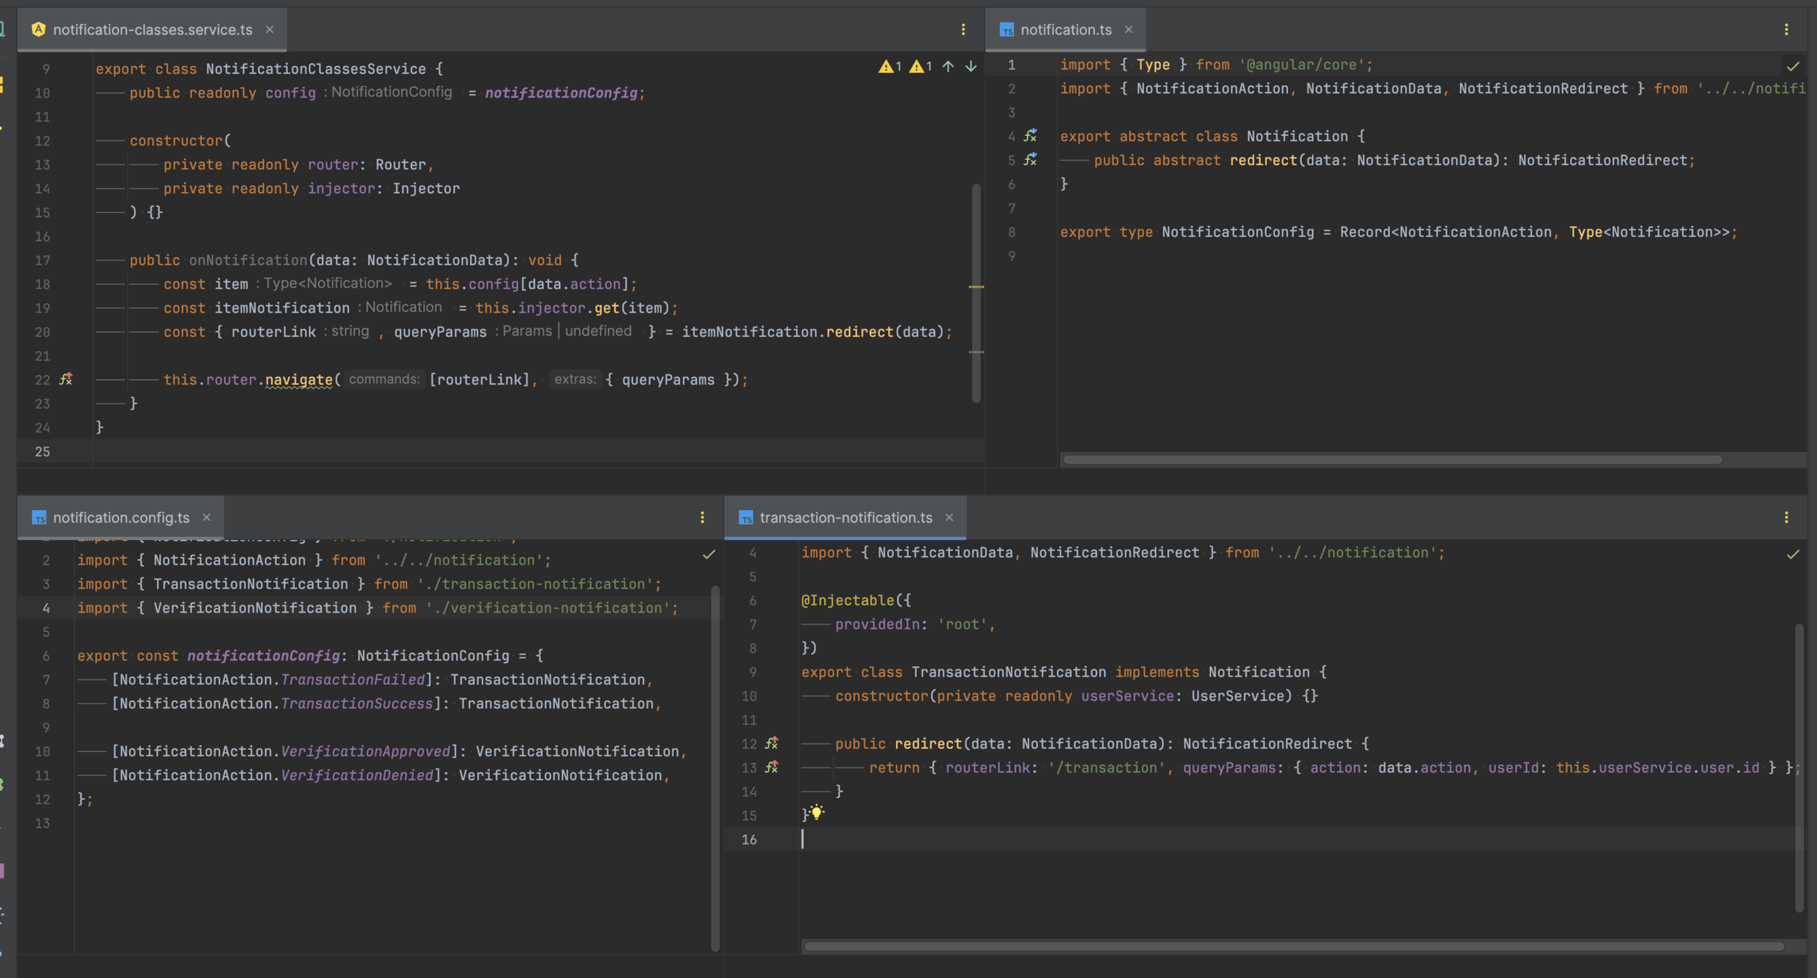This screenshot has height=978, width=1817.
Task: Click the underlined navigate method call
Action: click(299, 380)
